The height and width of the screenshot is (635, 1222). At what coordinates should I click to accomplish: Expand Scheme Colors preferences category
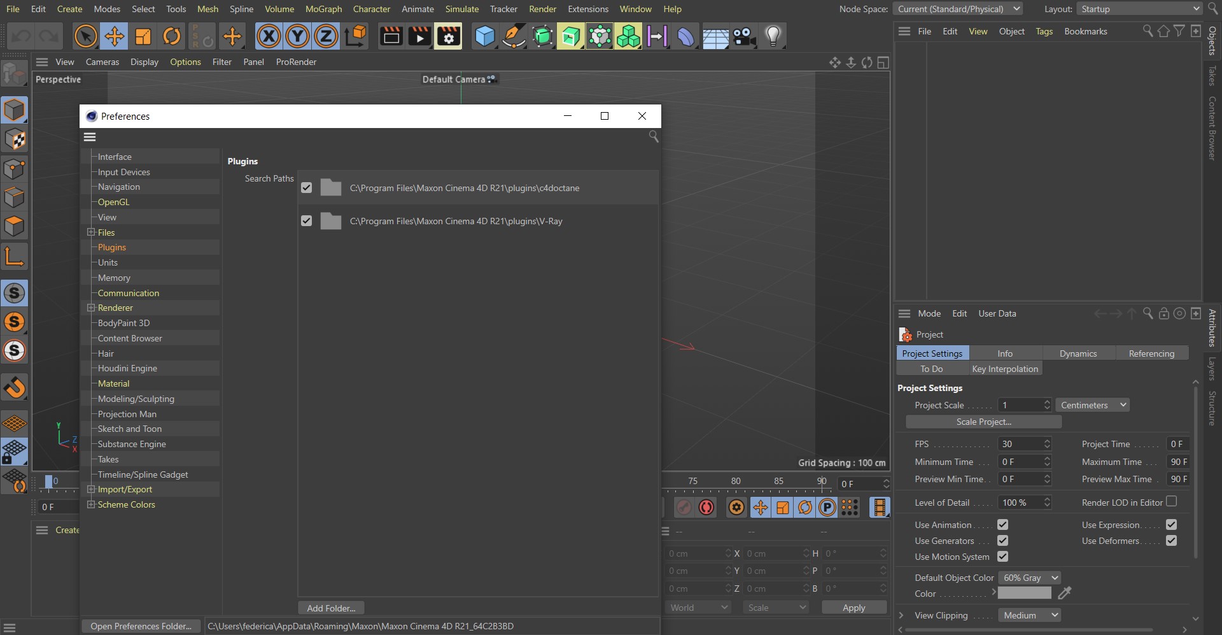click(91, 504)
